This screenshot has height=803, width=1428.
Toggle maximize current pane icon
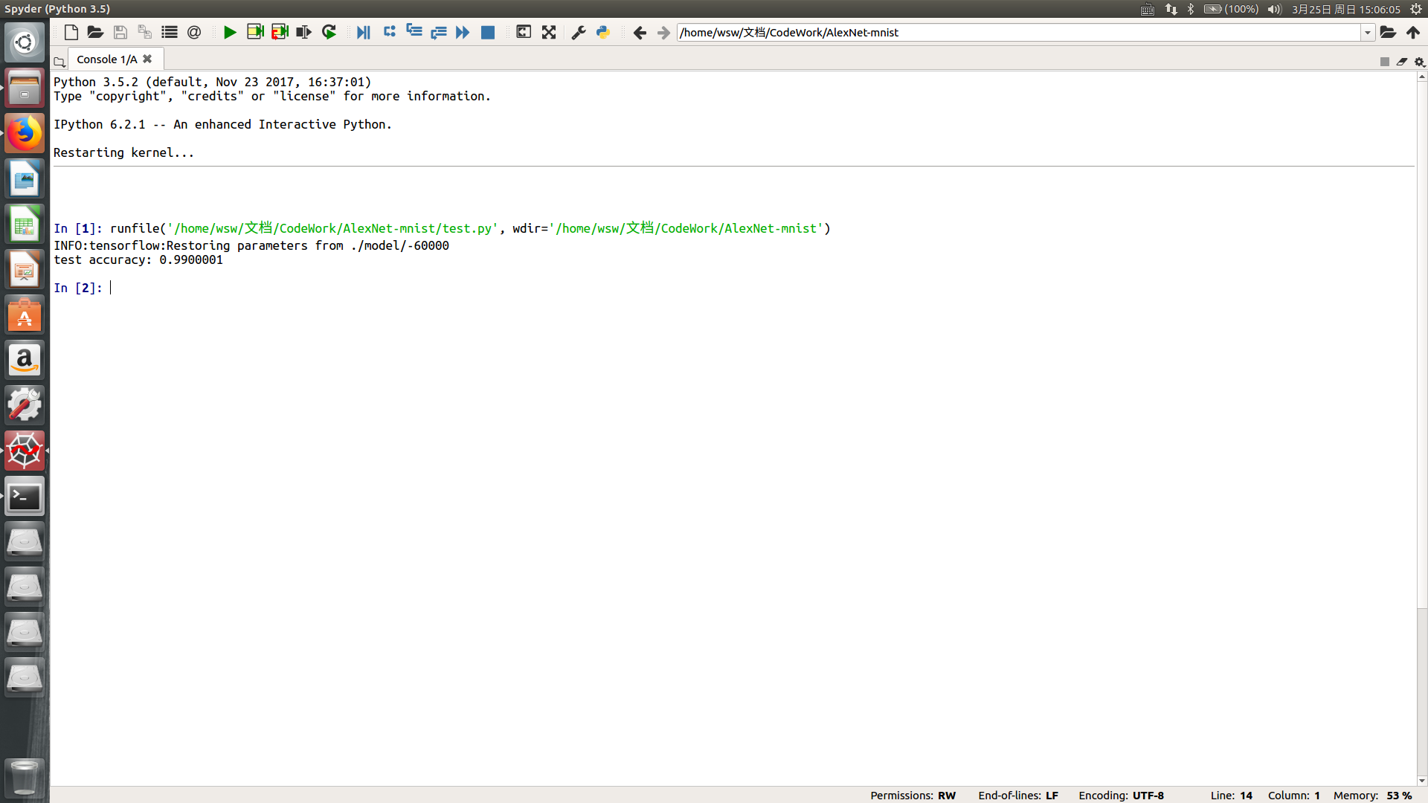point(524,33)
